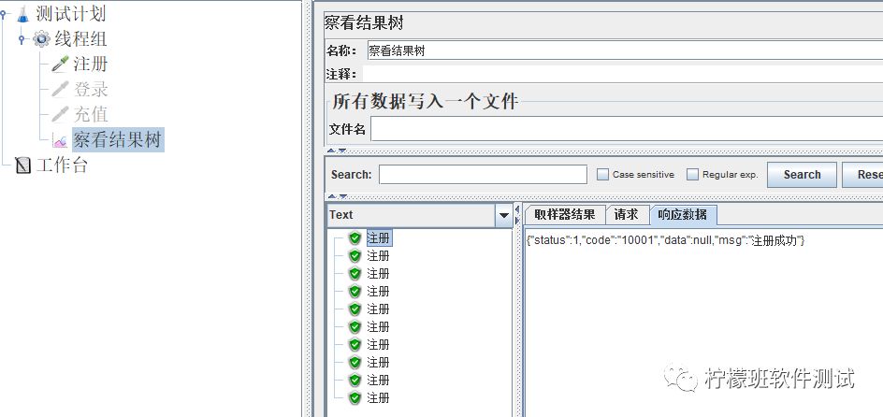
Task: Enable Regular exp. checkbox
Action: (693, 175)
